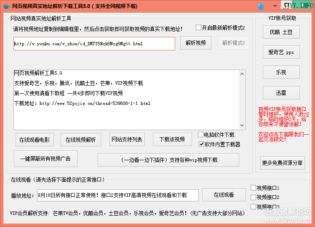Click red text 欢迎点击下面跟我们一起交流研究
The width and height of the screenshot is (315, 227).
coord(283,137)
